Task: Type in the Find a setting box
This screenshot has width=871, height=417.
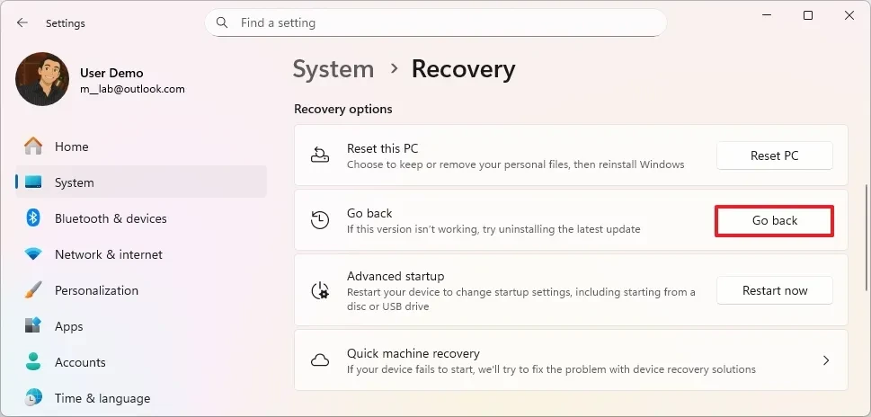Action: [440, 22]
